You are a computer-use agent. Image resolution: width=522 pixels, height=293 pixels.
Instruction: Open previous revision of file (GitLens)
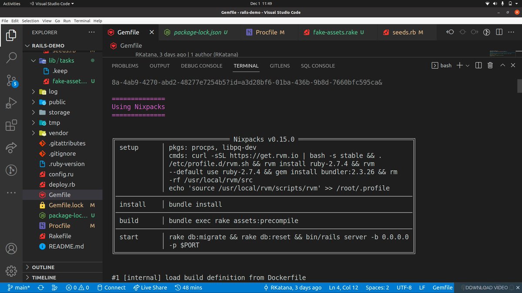click(450, 32)
